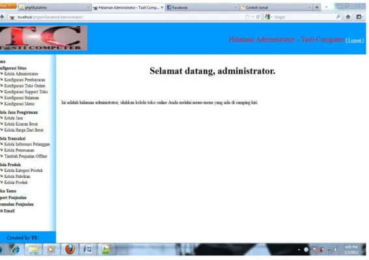
Task: Select Tambah Penjualan Offline
Action: (x=25, y=156)
